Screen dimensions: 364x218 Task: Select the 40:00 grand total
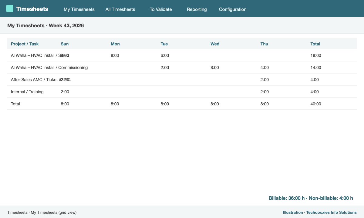(316, 104)
